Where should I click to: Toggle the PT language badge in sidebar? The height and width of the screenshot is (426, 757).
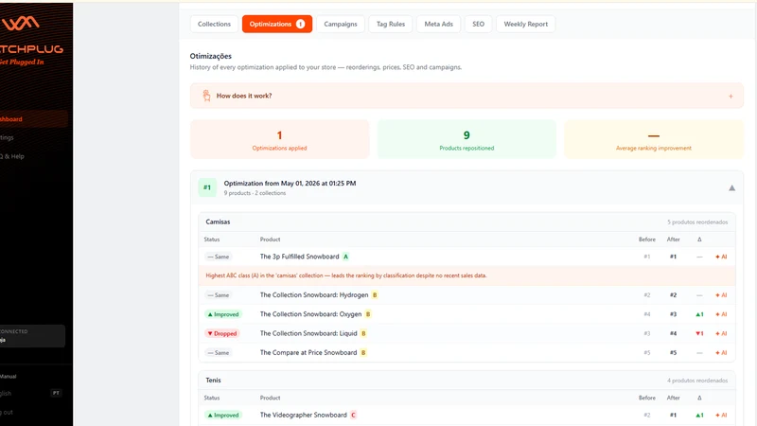(x=56, y=393)
